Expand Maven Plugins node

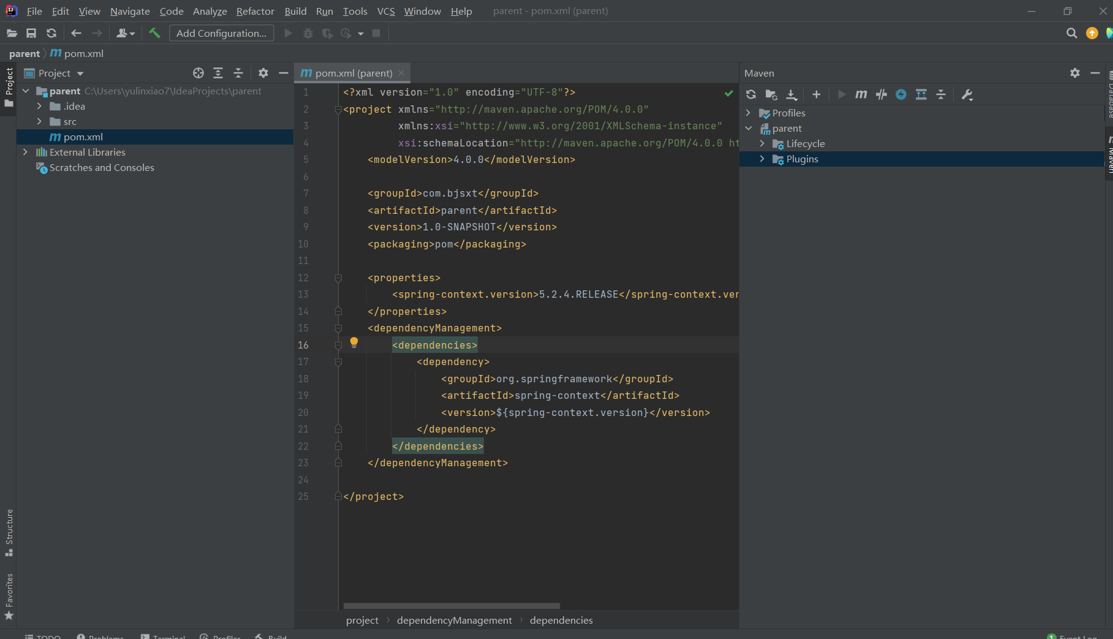tap(762, 159)
